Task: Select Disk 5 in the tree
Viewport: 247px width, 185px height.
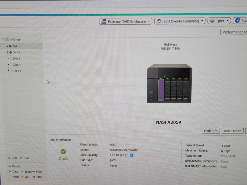Action: pyautogui.click(x=17, y=71)
